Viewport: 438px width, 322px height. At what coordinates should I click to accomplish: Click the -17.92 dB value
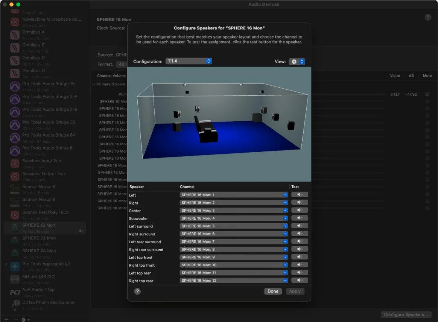click(411, 94)
